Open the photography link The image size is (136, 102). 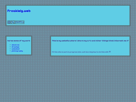tap(17, 51)
